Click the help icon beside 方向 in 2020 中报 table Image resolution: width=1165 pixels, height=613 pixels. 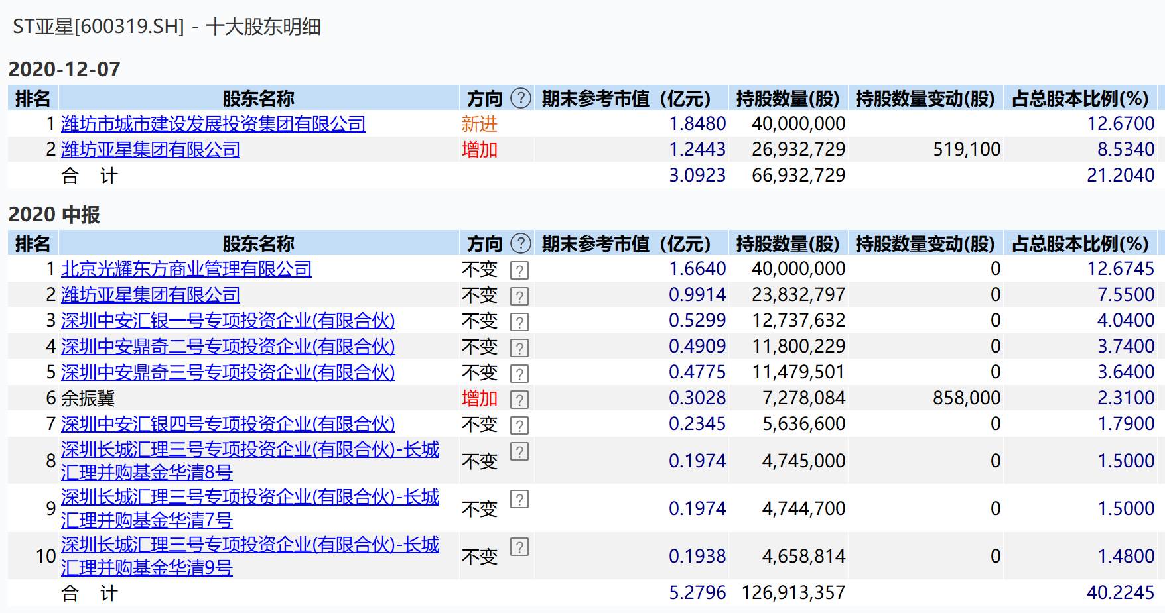point(521,243)
